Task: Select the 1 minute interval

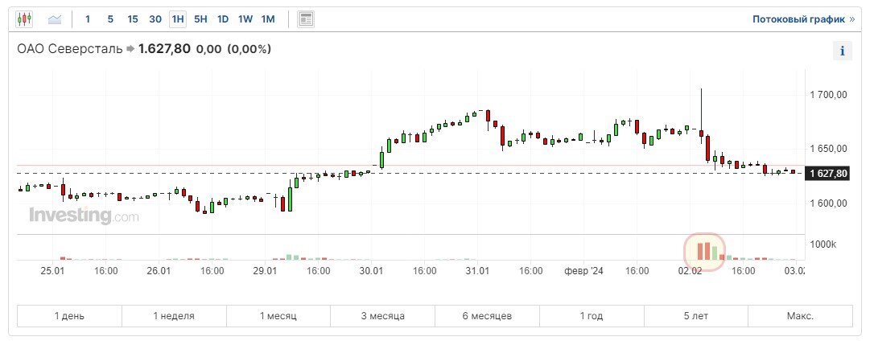Action: (x=88, y=19)
